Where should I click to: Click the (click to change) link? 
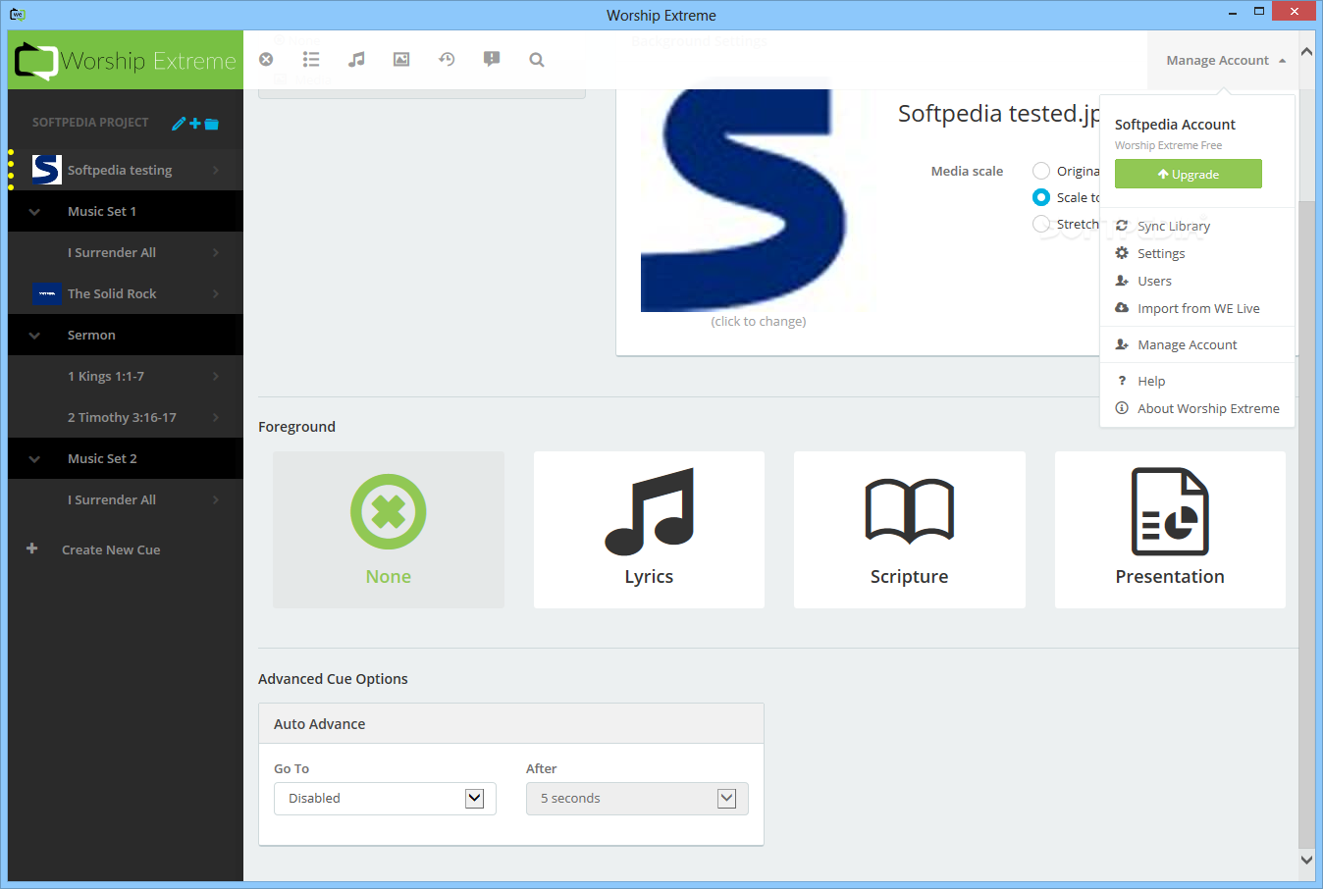click(759, 321)
